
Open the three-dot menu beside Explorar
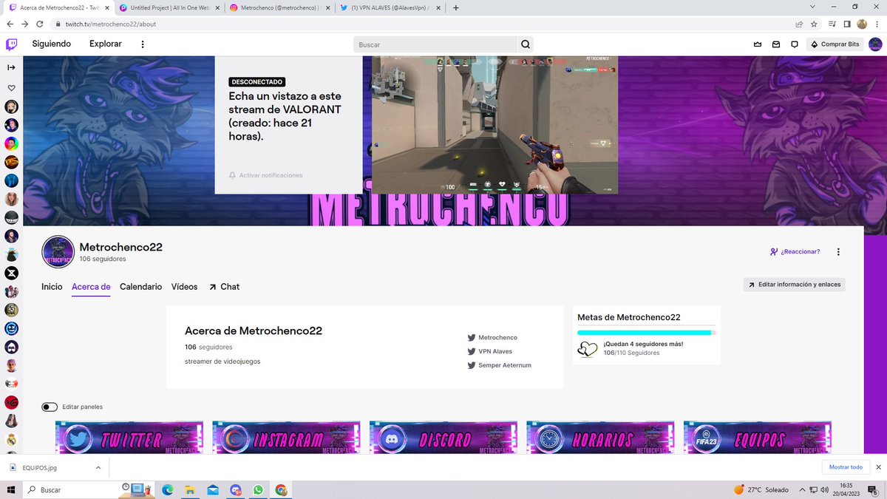(143, 44)
